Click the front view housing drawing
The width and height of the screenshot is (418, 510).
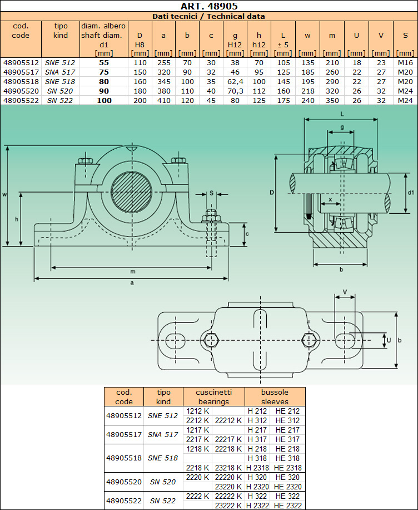coord(132,200)
